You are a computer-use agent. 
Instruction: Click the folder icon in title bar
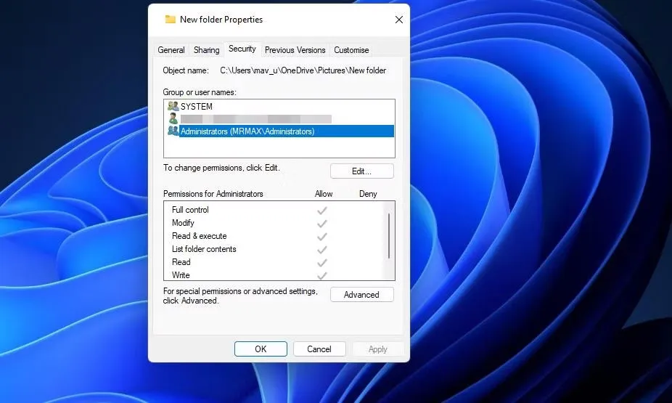point(170,20)
